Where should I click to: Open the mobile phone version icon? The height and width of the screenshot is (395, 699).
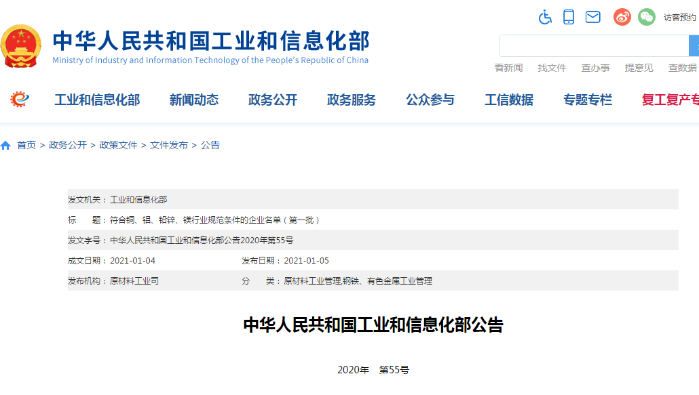[x=569, y=17]
